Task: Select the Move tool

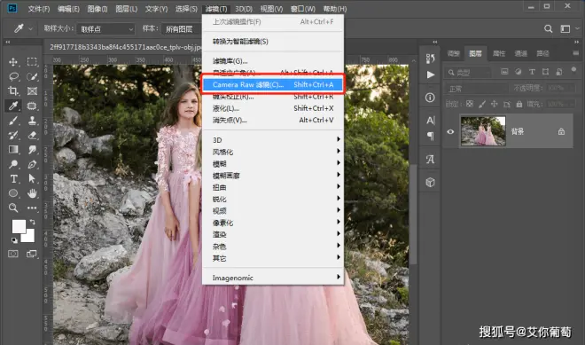Action: pos(13,62)
